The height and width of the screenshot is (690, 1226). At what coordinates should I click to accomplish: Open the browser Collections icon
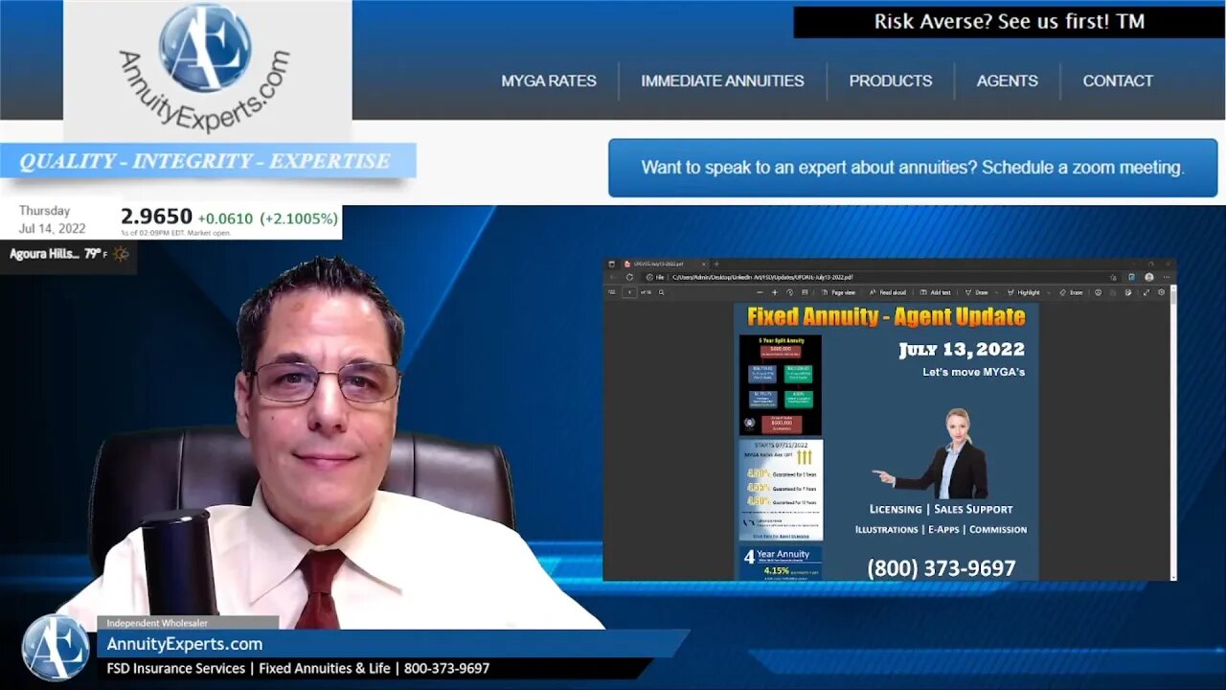(1132, 277)
